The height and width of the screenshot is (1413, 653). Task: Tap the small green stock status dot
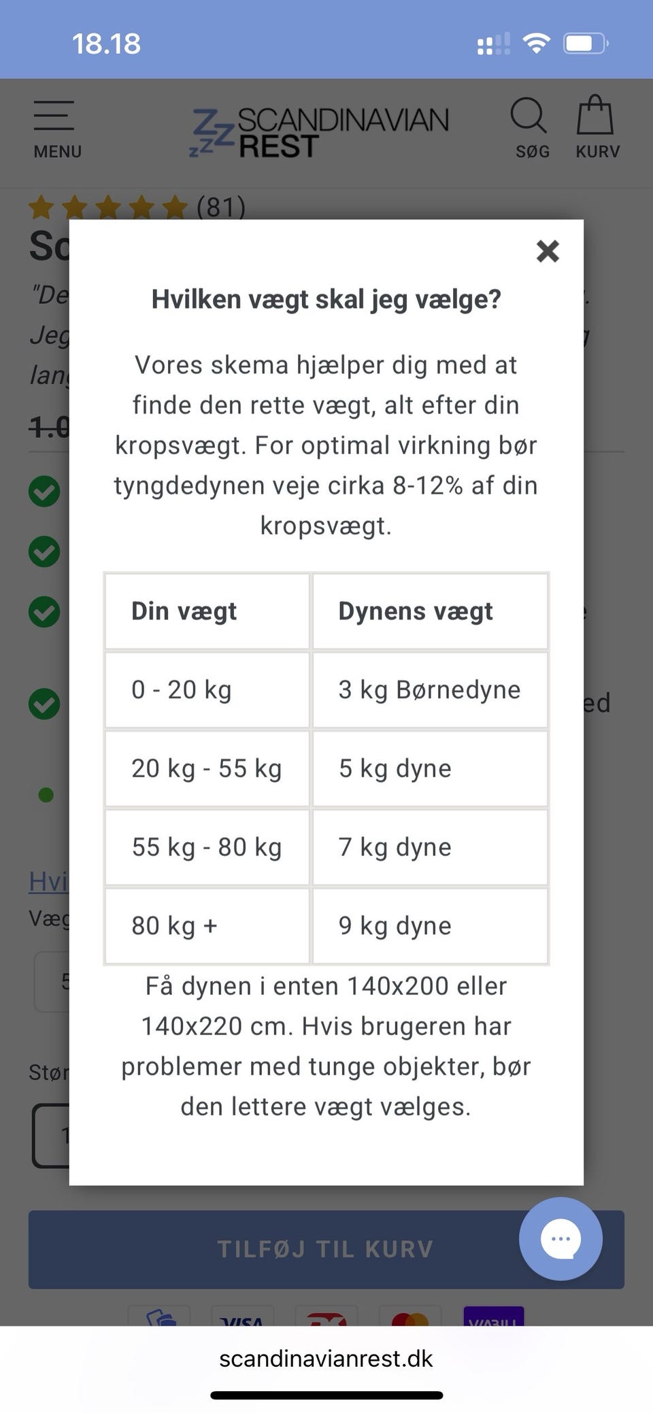46,794
